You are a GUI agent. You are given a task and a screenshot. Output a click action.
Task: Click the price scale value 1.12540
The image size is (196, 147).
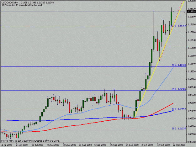click(x=192, y=64)
